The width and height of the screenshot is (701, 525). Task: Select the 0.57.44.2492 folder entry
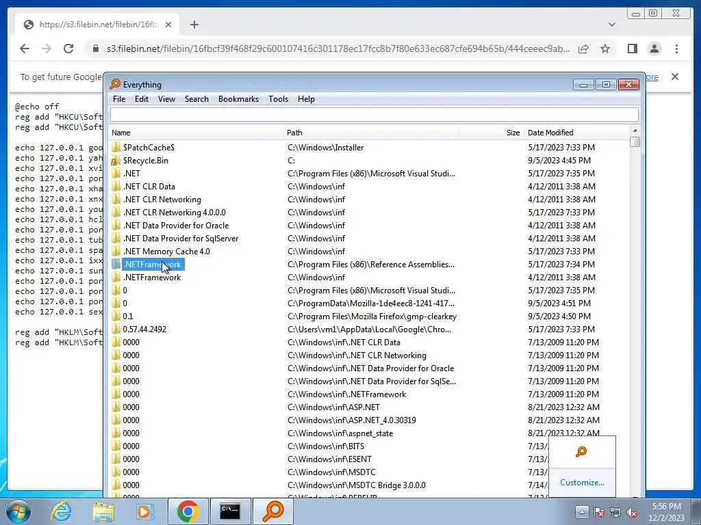(144, 329)
